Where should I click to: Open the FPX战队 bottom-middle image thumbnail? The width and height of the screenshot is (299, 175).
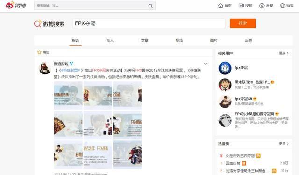(x=98, y=154)
